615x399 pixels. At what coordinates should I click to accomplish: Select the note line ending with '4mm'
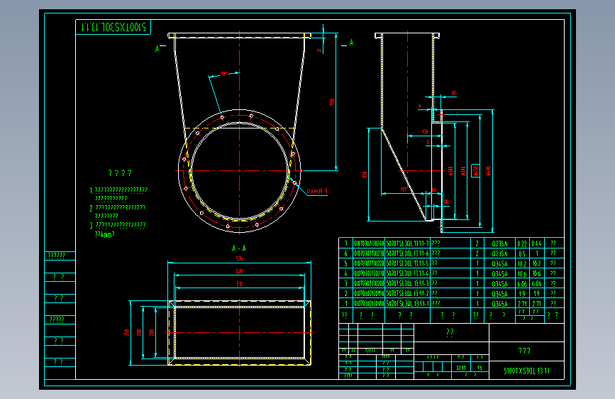tap(105, 234)
